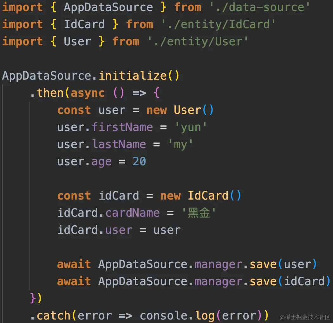Screen dimensions: 333x323
Task: Click the firstName property
Action: (122, 127)
